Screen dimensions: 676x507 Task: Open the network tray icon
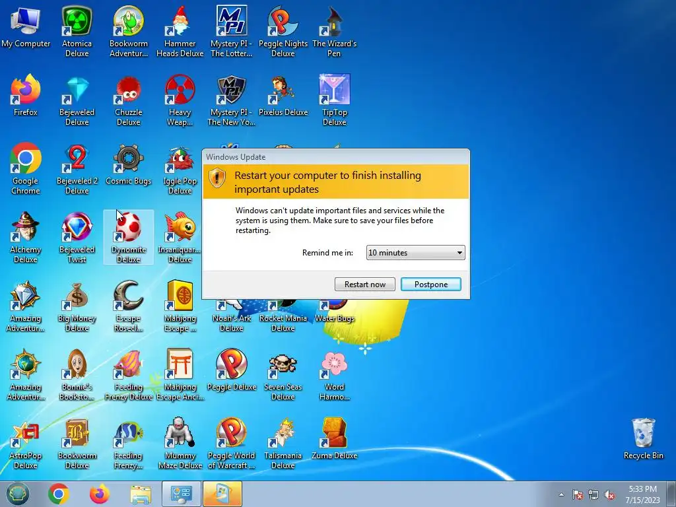[x=593, y=494]
